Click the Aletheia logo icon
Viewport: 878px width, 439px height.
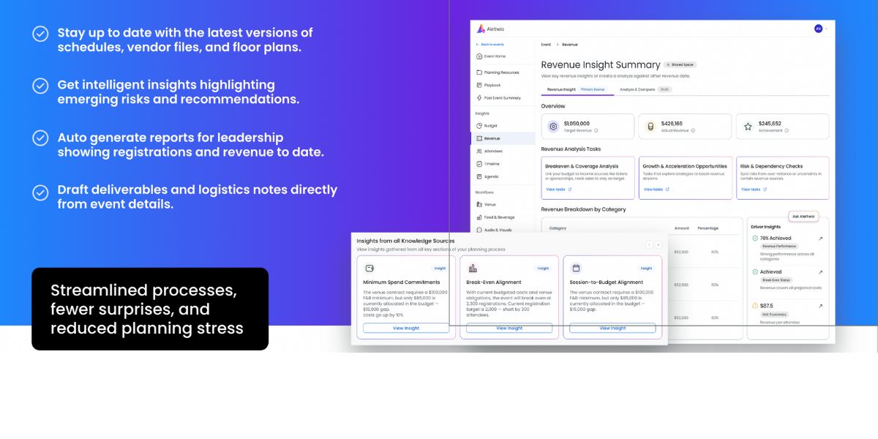point(481,29)
